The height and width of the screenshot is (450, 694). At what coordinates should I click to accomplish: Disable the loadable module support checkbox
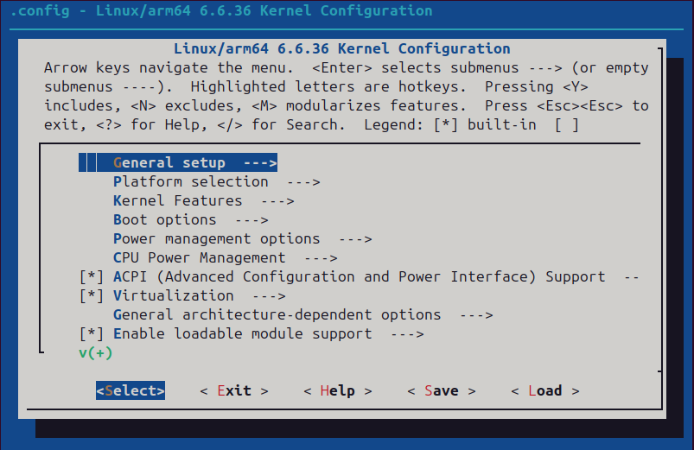tap(91, 333)
